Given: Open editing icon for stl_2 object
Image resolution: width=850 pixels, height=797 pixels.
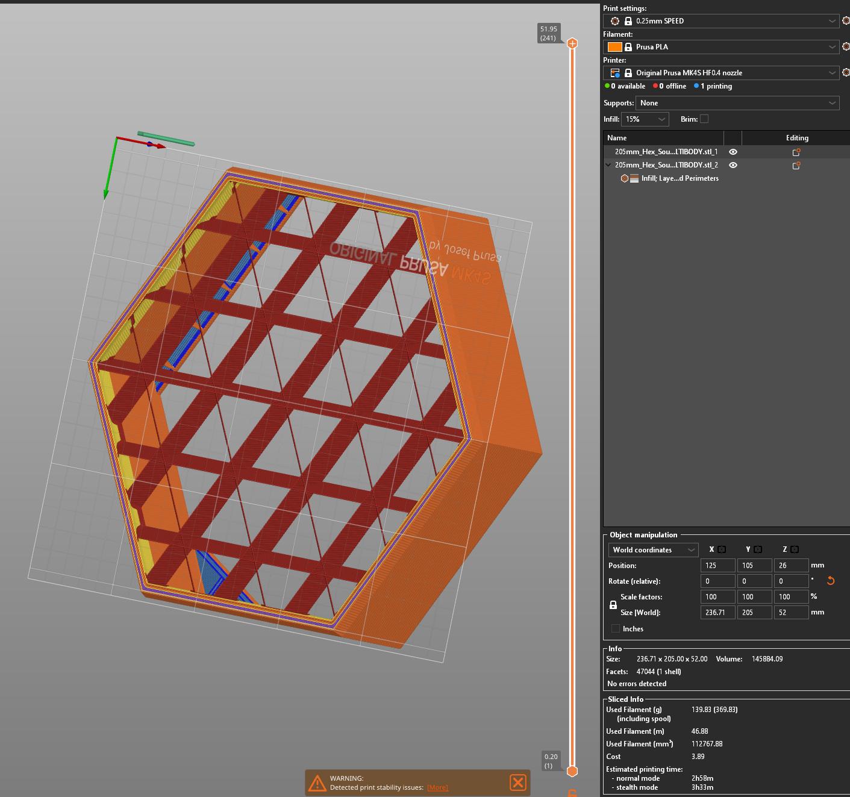Looking at the screenshot, I should click(x=796, y=165).
